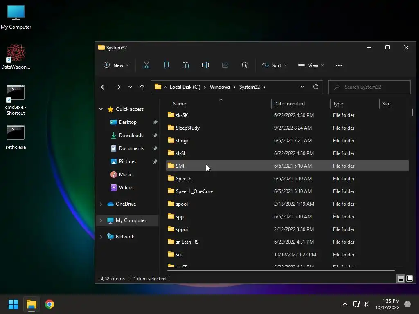419x314 pixels.
Task: Select the sppui folder
Action: pyautogui.click(x=287, y=229)
